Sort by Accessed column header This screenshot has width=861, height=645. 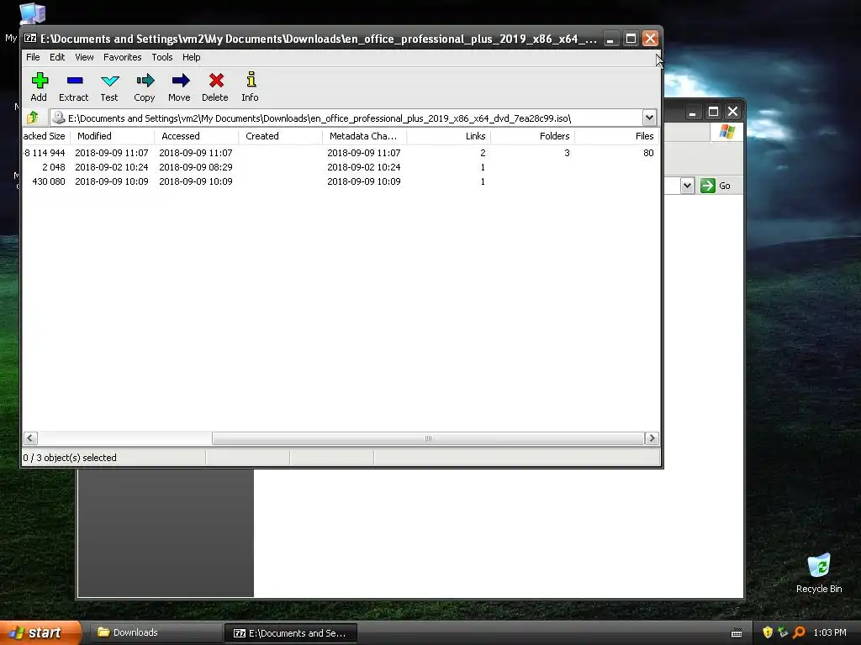click(196, 136)
